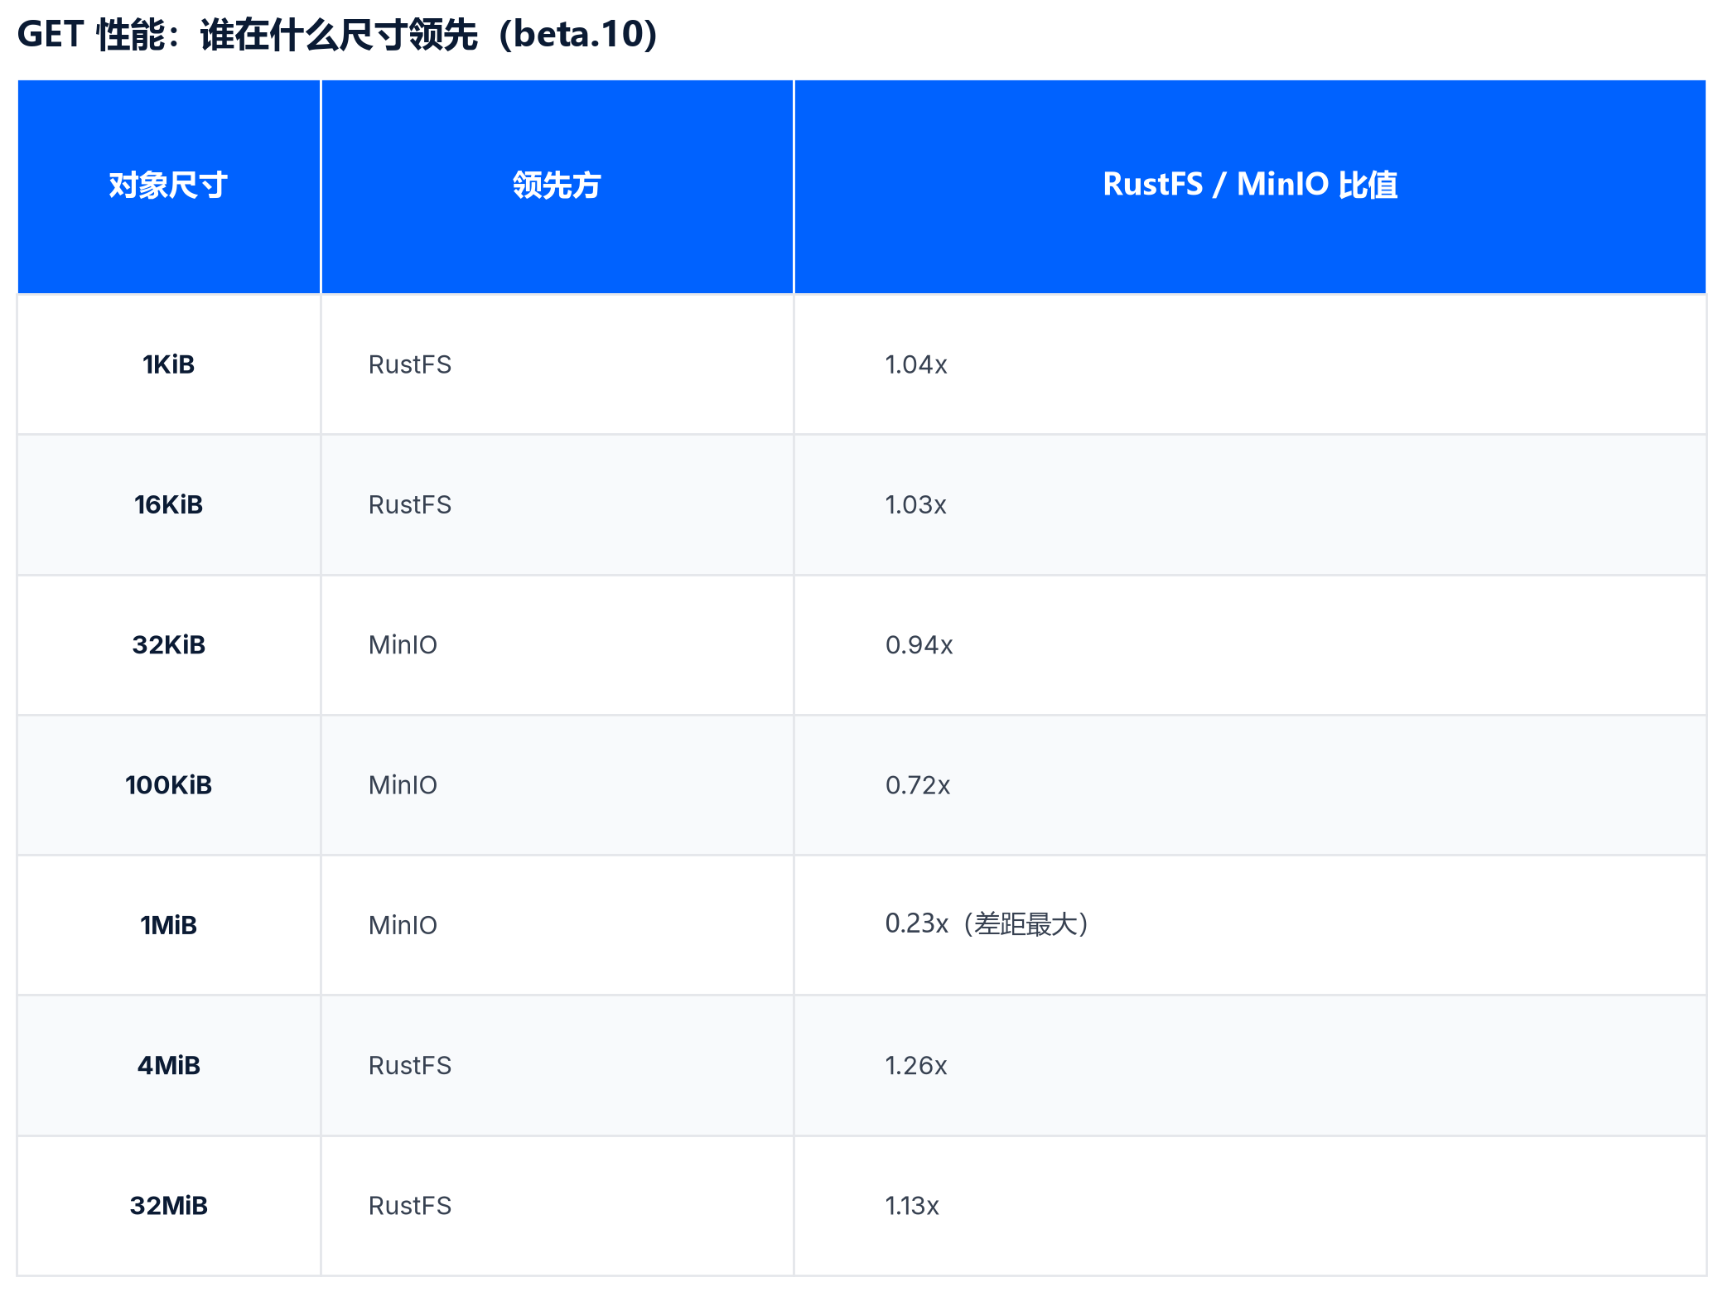The height and width of the screenshot is (1292, 1723).
Task: Select 'RustFS' in the 4MiB row
Action: [x=410, y=1065]
